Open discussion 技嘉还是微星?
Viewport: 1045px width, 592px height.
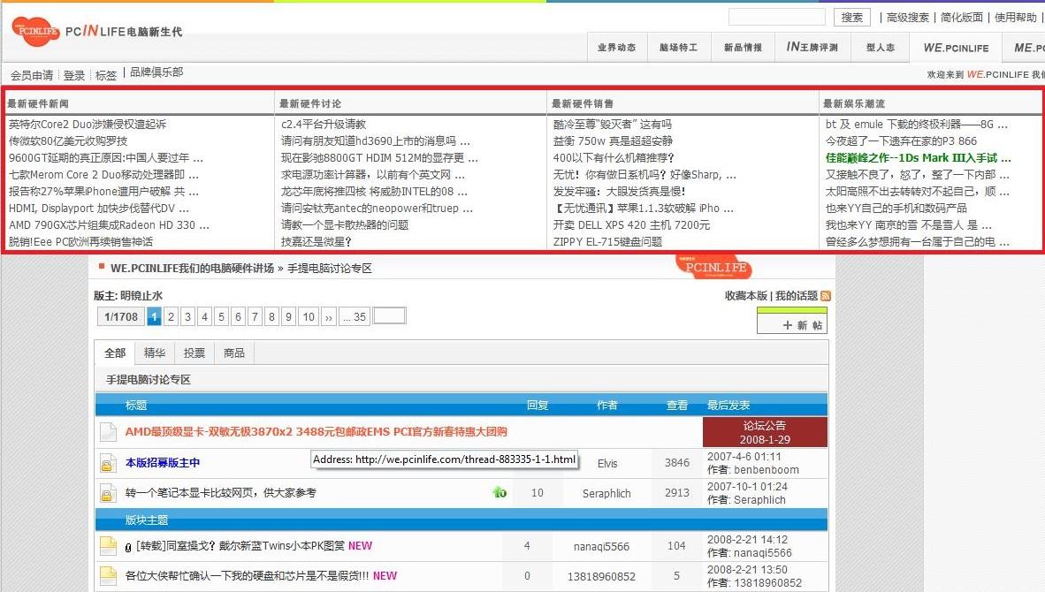[x=316, y=242]
